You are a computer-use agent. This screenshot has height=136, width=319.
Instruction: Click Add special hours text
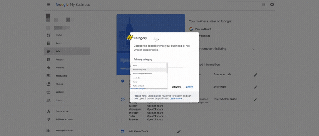[138, 131]
